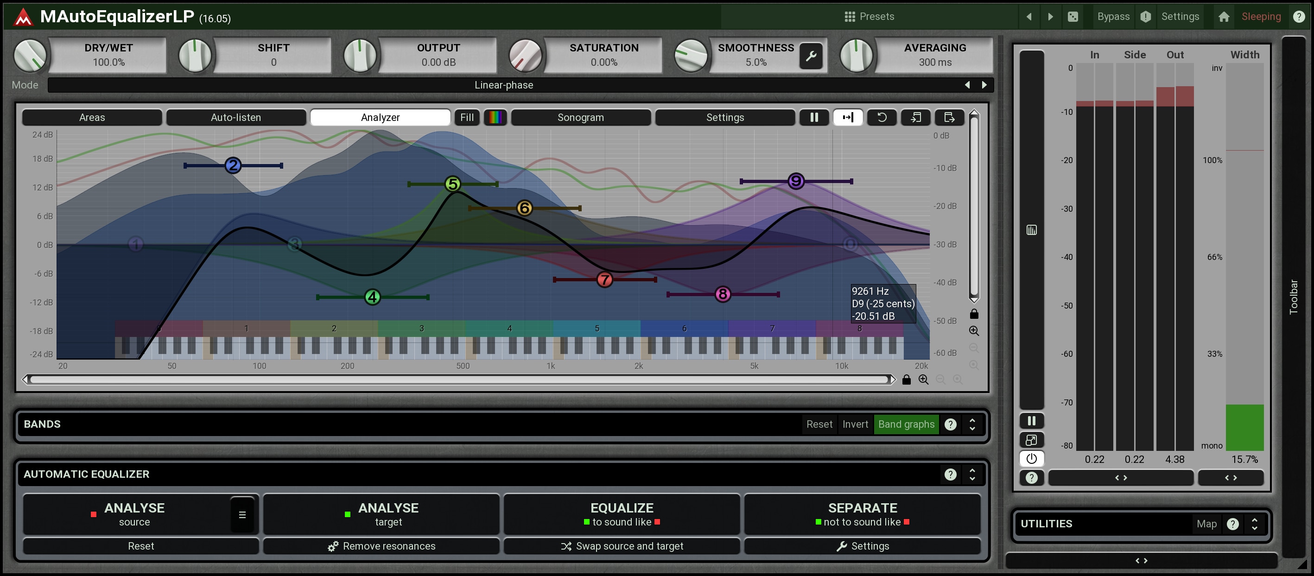
Task: Toggle the meter power button
Action: [x=1031, y=459]
